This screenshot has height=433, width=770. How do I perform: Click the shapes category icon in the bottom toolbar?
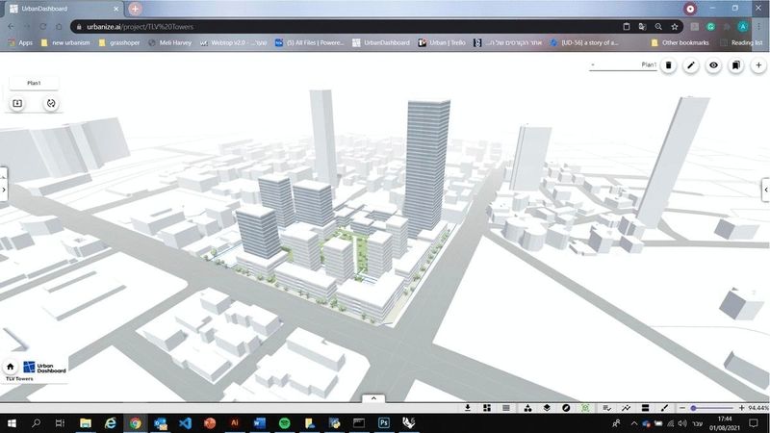527,408
